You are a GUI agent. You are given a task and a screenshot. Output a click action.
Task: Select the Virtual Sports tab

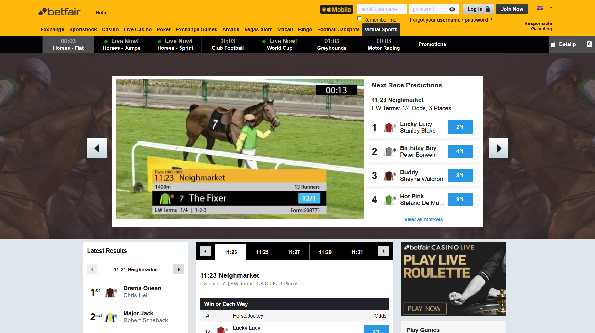(381, 30)
